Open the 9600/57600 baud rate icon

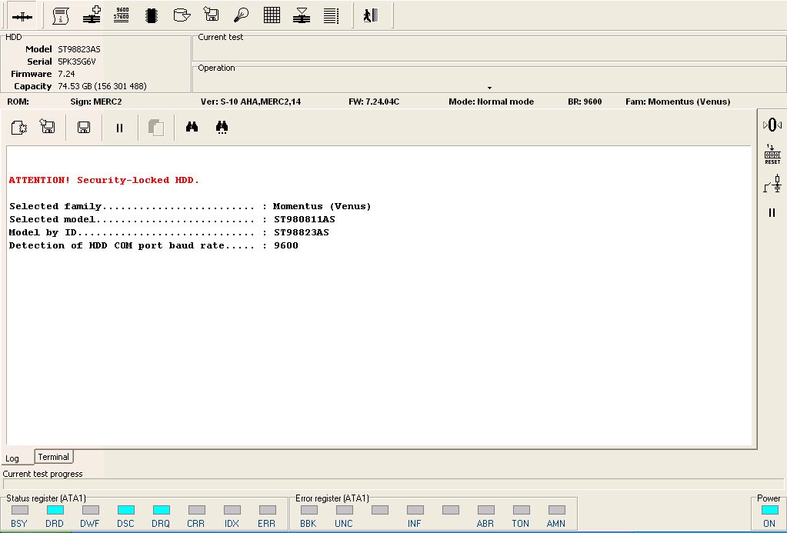(122, 15)
